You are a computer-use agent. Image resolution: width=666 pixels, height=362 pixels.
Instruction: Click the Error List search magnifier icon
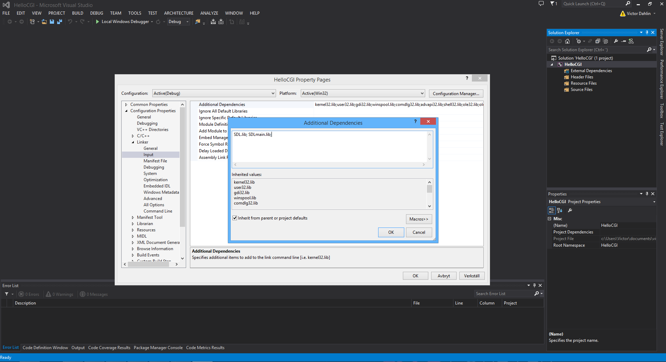pos(537,294)
